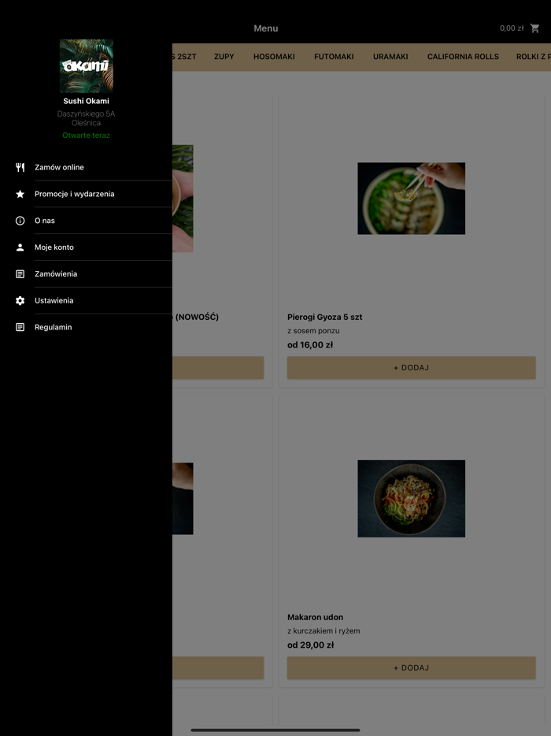Click the document icon beside Regulamin
This screenshot has height=736, width=551.
(20, 327)
